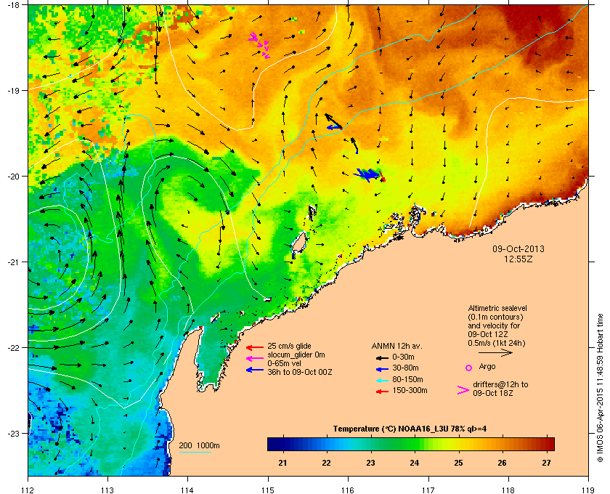Click the black 0-30m legend arrow
Screen dimensions: 610x494
pos(382,357)
